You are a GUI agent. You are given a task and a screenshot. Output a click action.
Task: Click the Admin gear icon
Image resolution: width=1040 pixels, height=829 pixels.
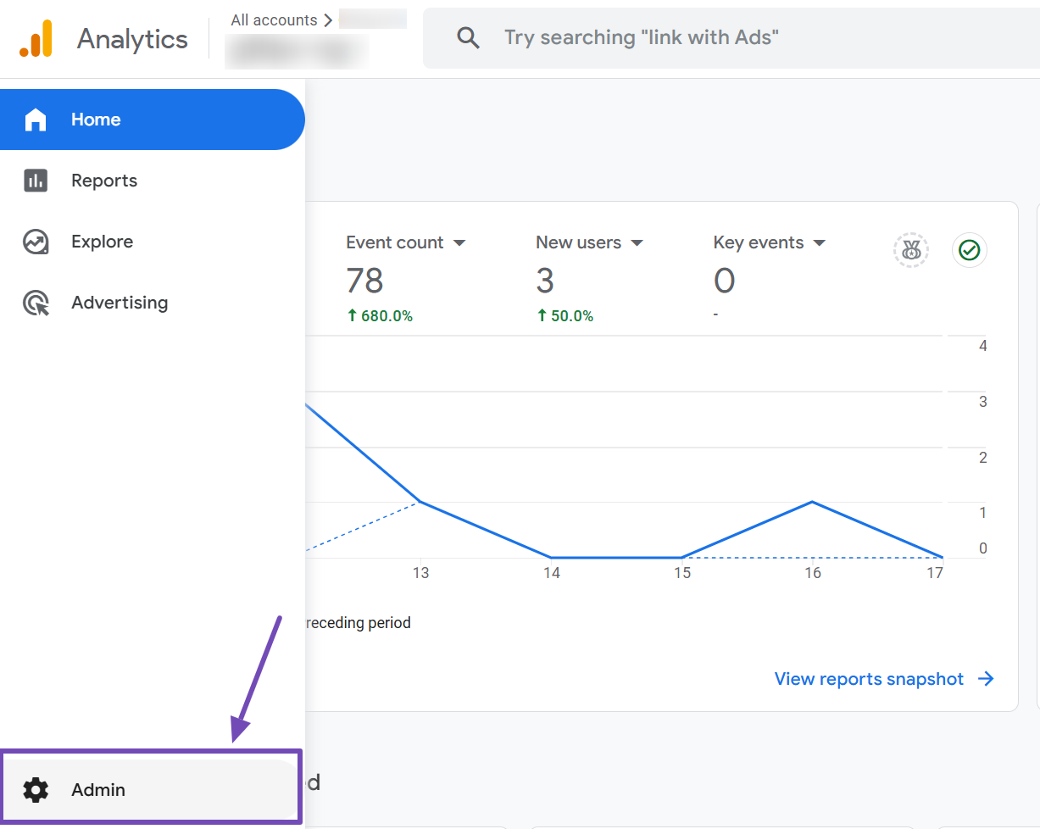coord(36,790)
